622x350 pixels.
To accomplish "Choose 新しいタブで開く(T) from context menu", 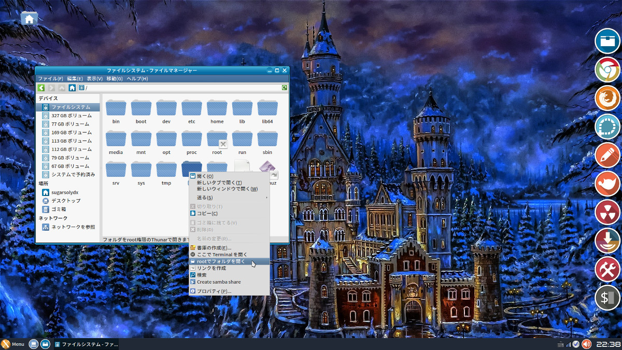I will [x=229, y=183].
